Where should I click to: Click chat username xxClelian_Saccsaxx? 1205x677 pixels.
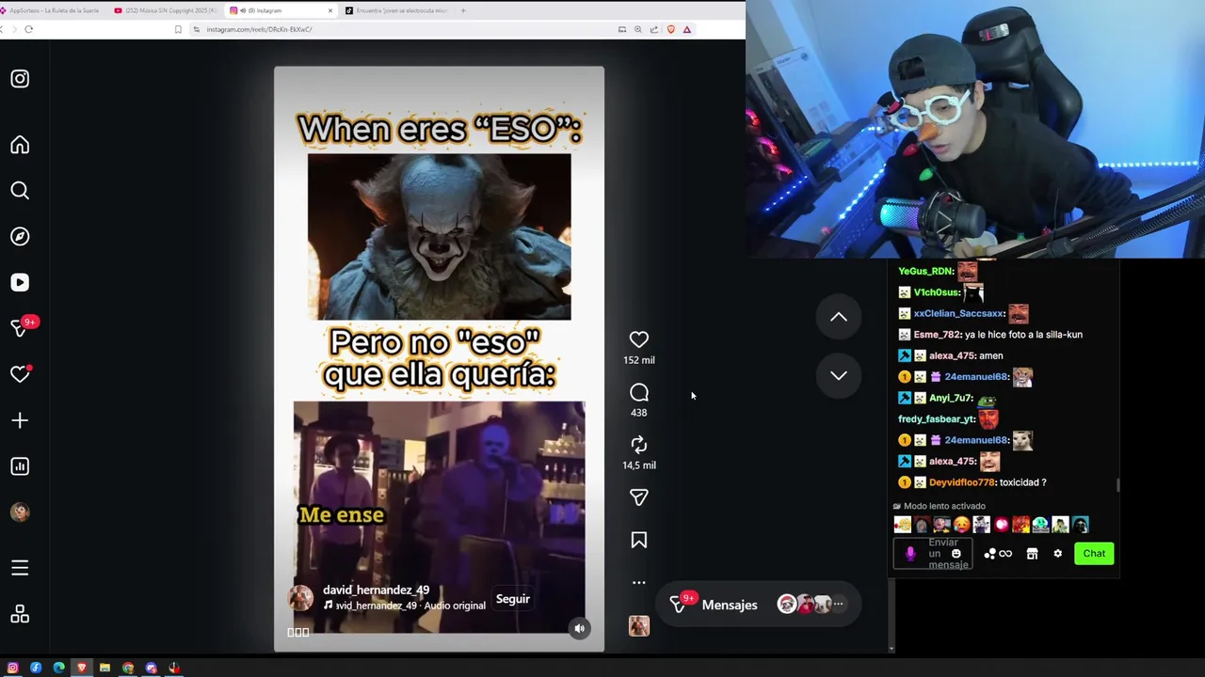click(958, 313)
